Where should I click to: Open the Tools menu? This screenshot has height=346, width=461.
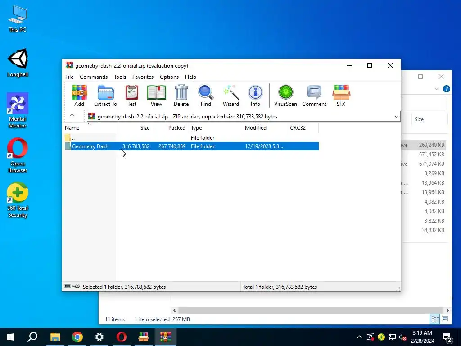[x=120, y=77]
